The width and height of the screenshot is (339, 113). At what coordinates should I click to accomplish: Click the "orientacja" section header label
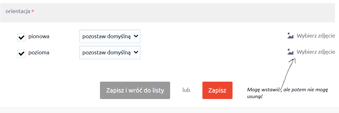coord(18,11)
